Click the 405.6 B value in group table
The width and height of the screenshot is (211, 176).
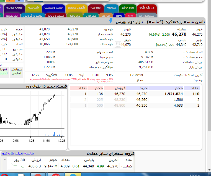pos(35,166)
